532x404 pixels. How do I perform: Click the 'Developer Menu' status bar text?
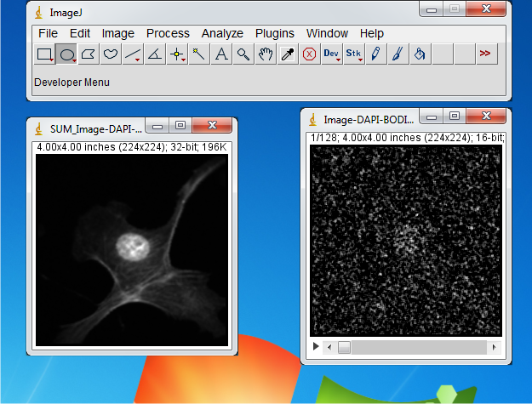72,83
